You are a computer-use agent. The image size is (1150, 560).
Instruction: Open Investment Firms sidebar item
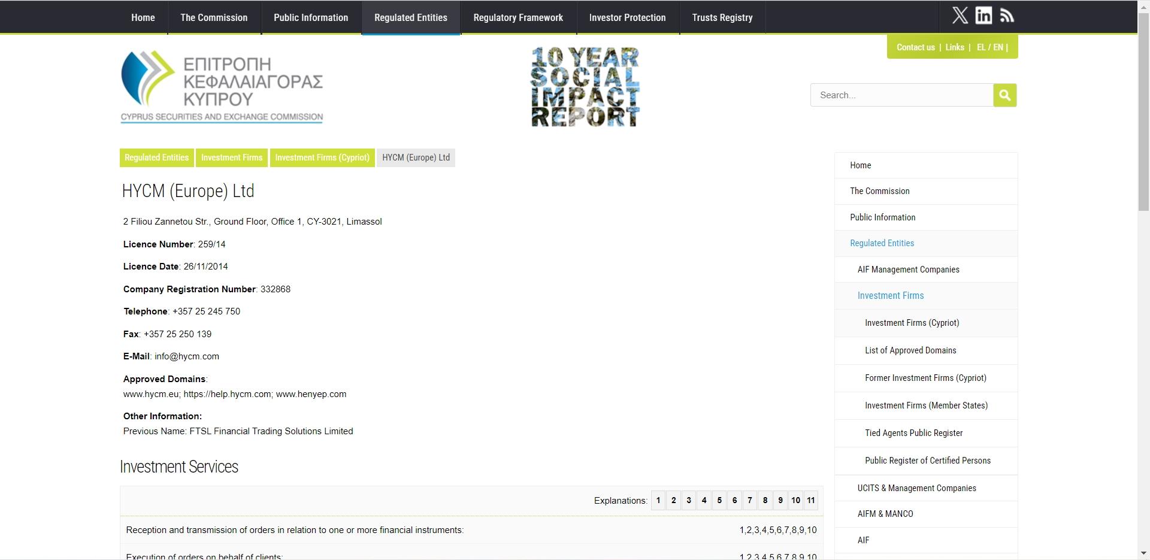[x=926, y=296]
